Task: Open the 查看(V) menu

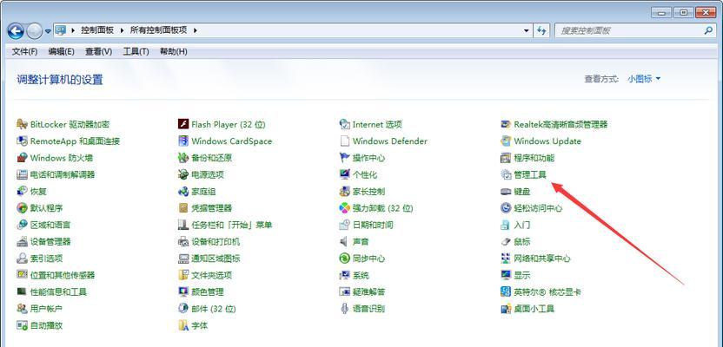Action: pos(99,51)
